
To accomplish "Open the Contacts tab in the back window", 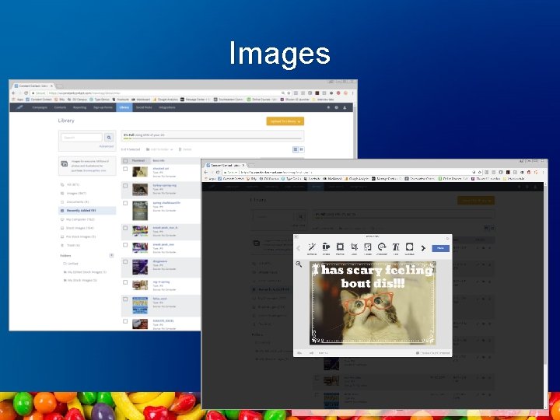I will tap(60, 107).
